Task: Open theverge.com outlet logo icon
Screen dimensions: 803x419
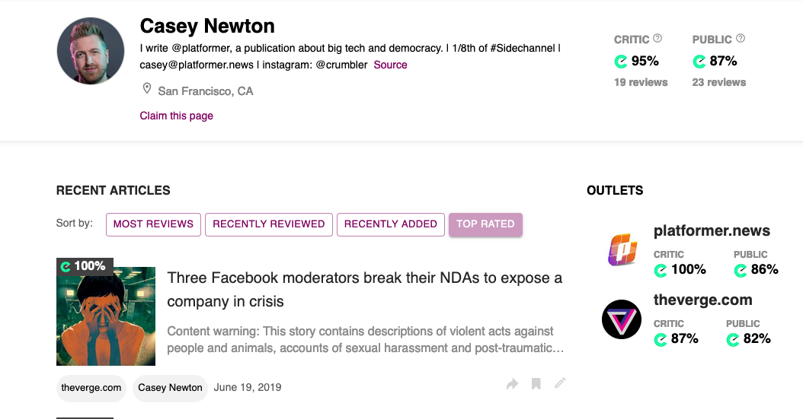Action: [622, 319]
